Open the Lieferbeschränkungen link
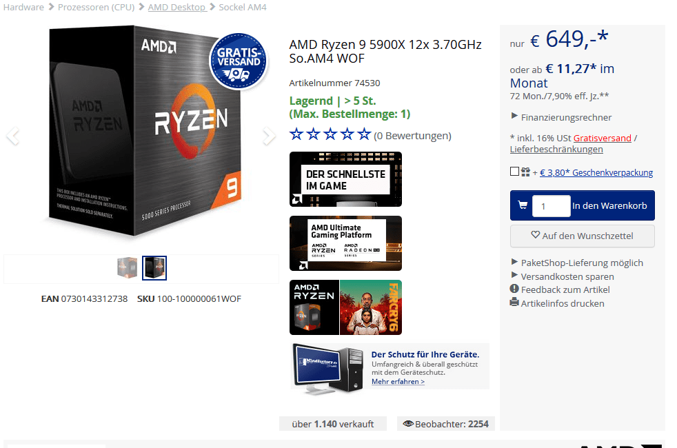Screen dimensions: 677x448 pyautogui.click(x=556, y=150)
